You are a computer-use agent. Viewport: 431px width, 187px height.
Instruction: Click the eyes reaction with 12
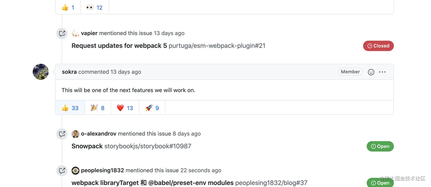pos(95,7)
